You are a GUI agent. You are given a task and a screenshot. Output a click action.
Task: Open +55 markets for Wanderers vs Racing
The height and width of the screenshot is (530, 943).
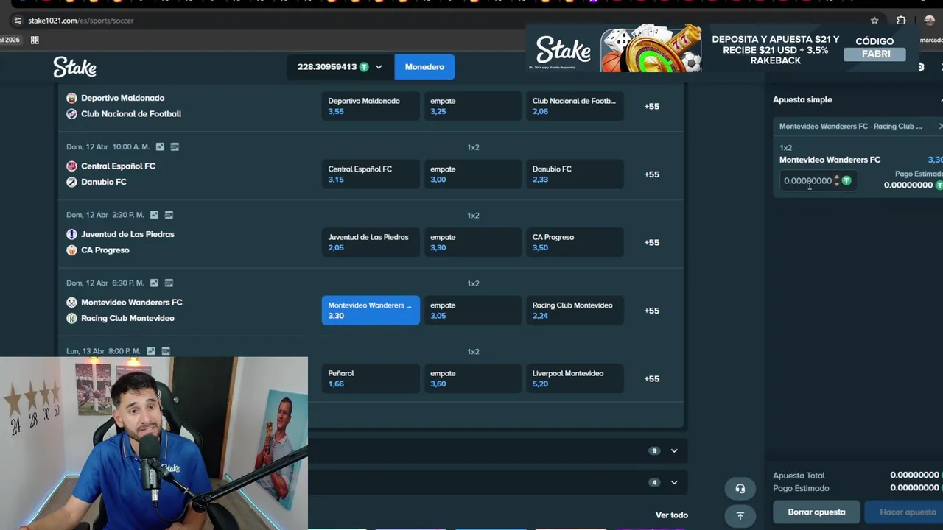[652, 311]
